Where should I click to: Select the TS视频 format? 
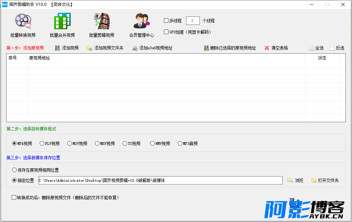coord(125,144)
